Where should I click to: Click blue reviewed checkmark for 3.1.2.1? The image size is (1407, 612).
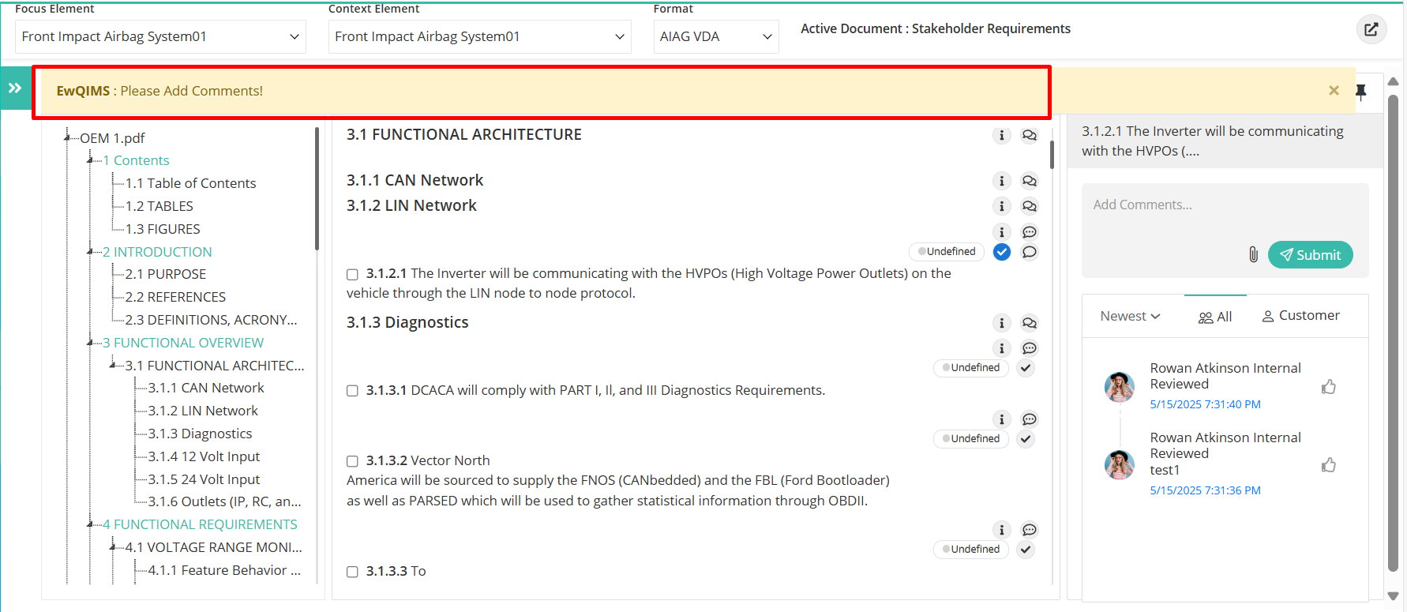click(x=1002, y=252)
